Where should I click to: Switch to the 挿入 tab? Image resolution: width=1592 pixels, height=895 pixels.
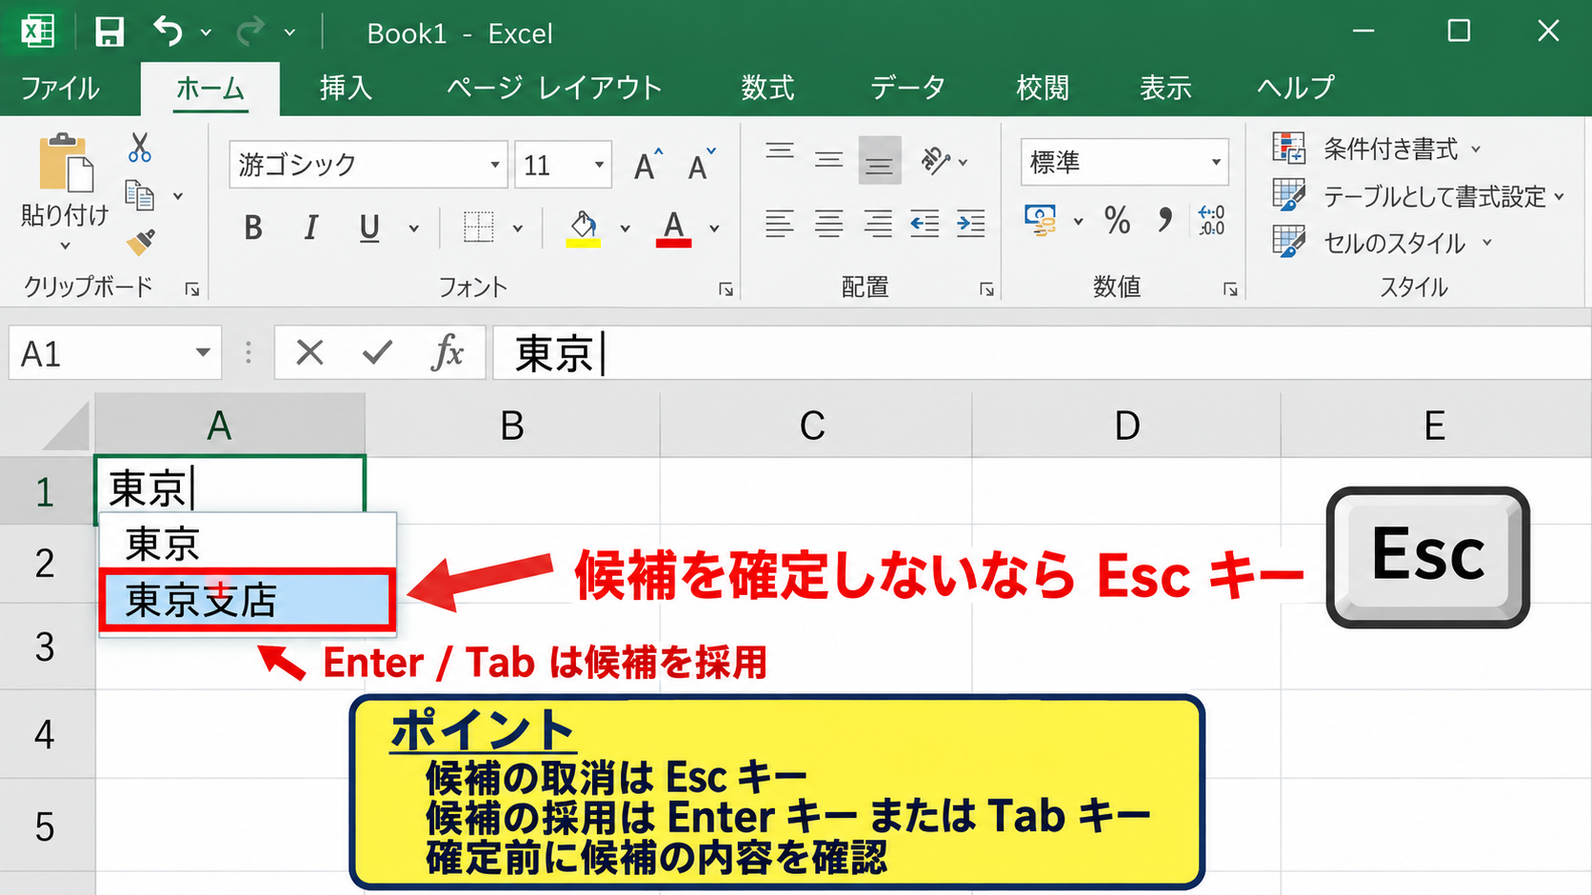coord(346,89)
